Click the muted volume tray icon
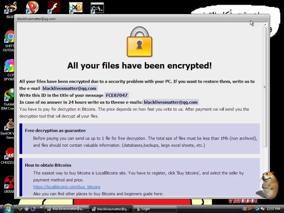284x213 pixels. click(262, 209)
